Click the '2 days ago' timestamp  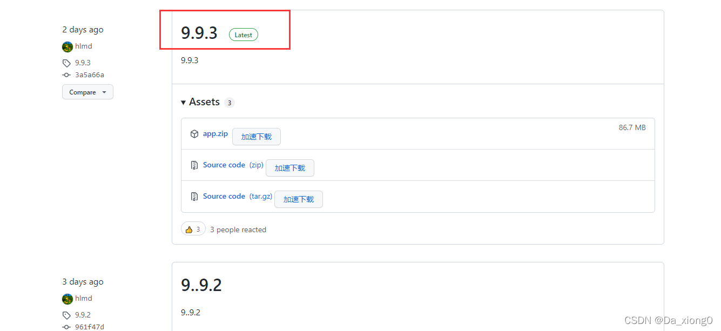click(83, 30)
